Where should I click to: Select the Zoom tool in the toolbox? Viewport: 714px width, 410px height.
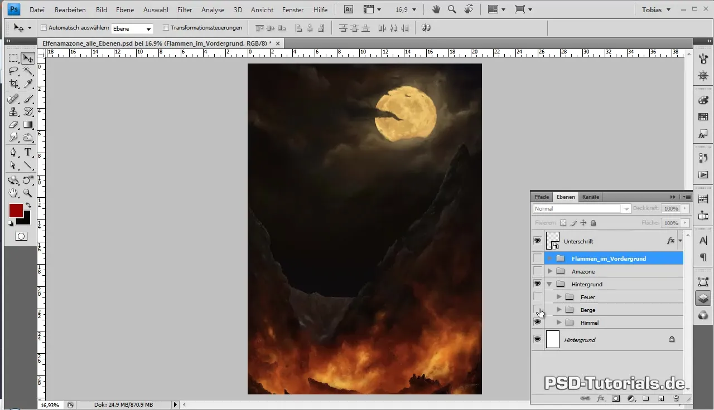[x=28, y=193]
